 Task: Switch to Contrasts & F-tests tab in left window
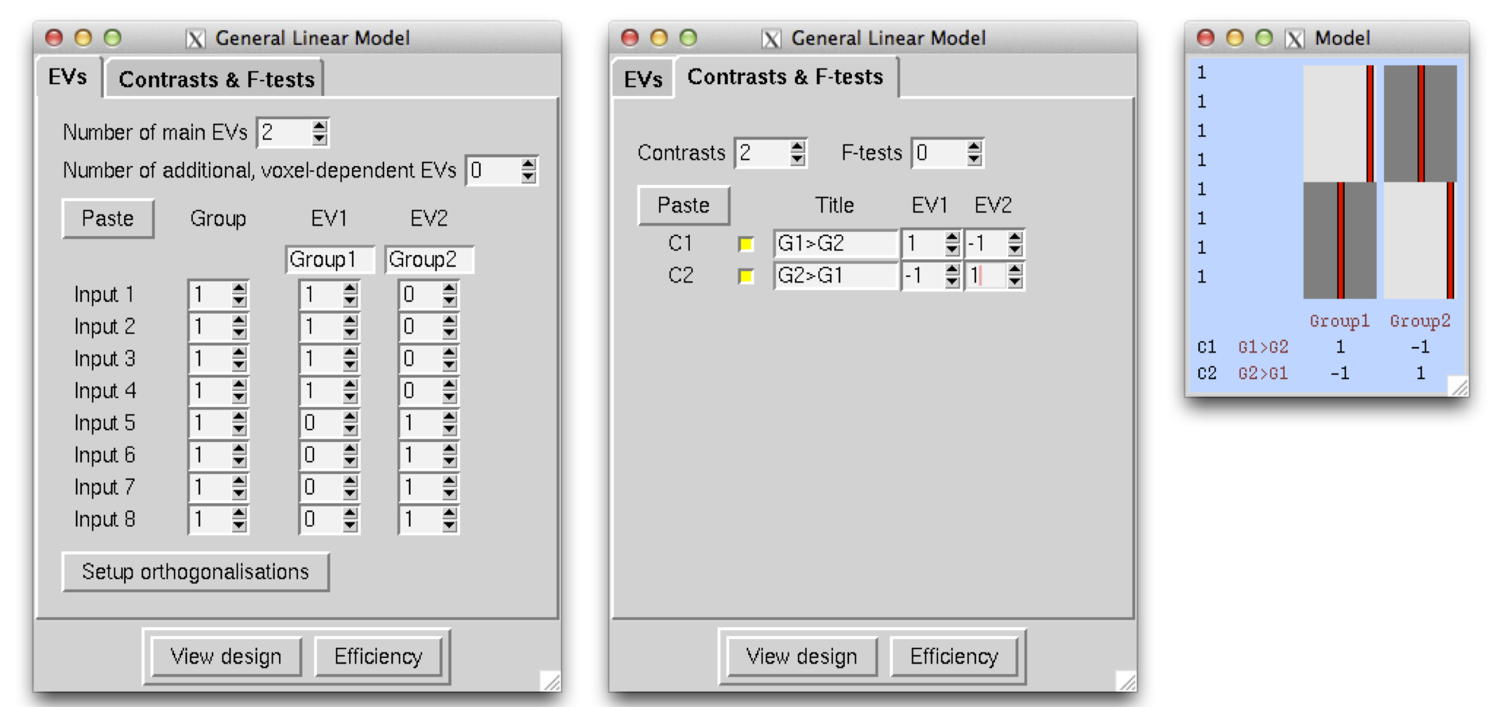click(x=216, y=79)
